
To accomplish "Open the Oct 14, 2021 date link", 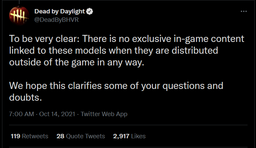I will tap(57, 114).
